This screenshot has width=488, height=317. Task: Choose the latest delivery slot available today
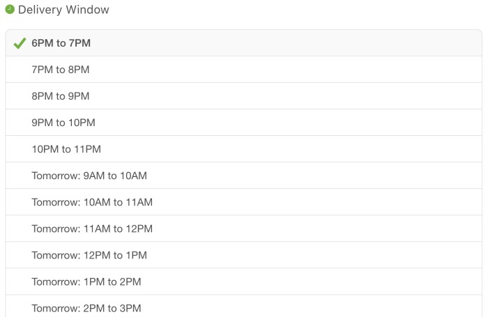click(x=66, y=149)
